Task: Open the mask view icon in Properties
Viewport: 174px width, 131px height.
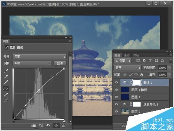Action: click(x=13, y=47)
